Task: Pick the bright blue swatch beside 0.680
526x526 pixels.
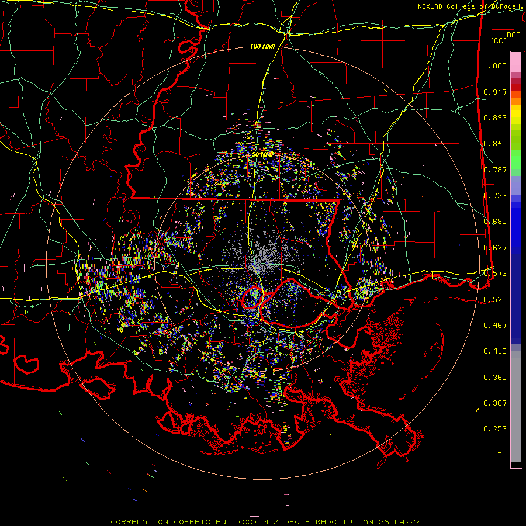Action: (516, 225)
